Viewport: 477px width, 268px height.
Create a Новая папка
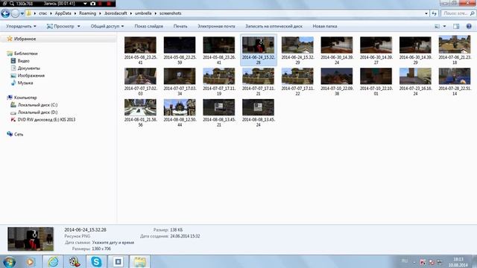tap(325, 27)
